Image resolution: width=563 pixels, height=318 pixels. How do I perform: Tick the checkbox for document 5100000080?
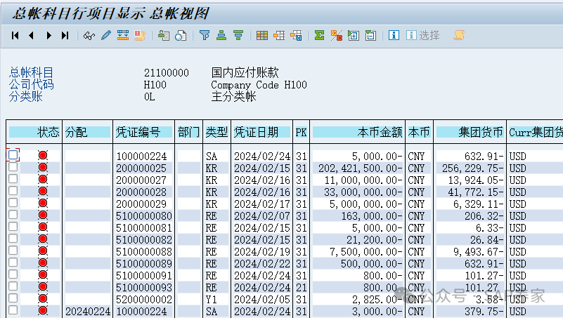13,214
